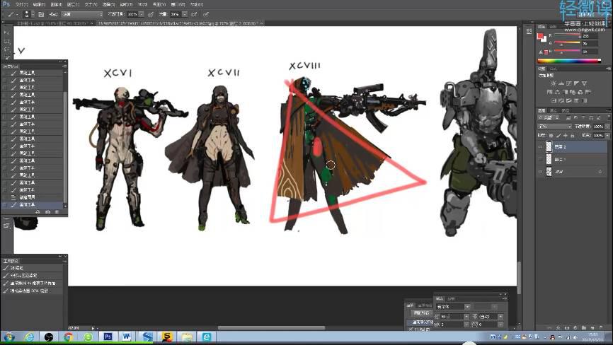
Task: Select the Rectangular Marquee tool
Action: tap(6, 41)
